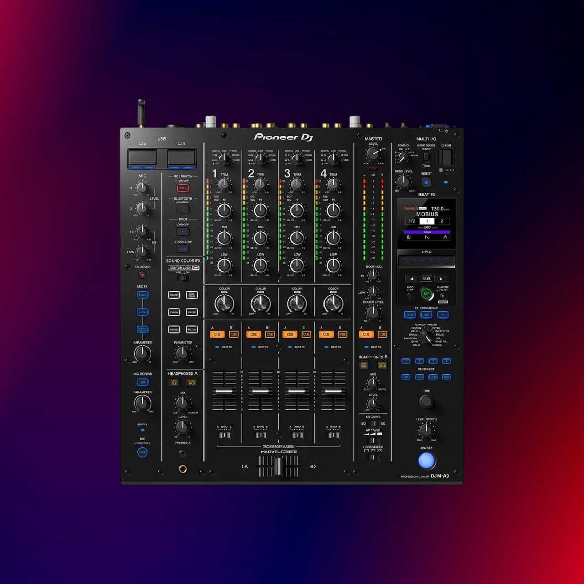Toggle the MIDI ON/OFF button
This screenshot has width=584, height=584.
point(183,231)
